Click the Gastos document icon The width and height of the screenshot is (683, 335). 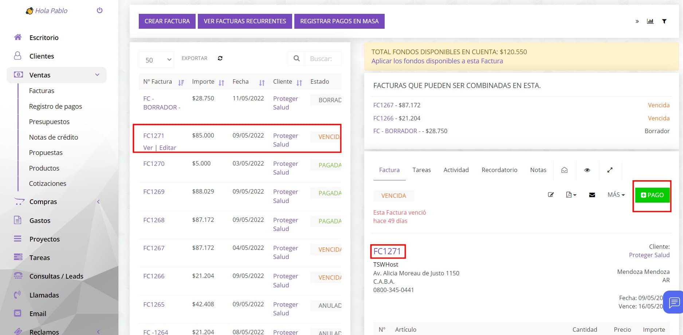tap(17, 220)
